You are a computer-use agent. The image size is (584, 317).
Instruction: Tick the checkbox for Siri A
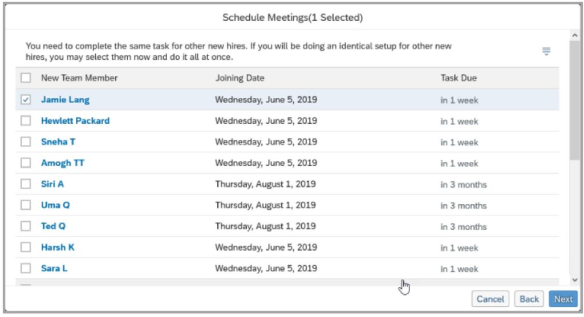26,184
